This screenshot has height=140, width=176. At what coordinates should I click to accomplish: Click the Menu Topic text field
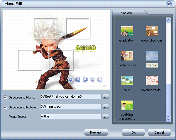71,117
